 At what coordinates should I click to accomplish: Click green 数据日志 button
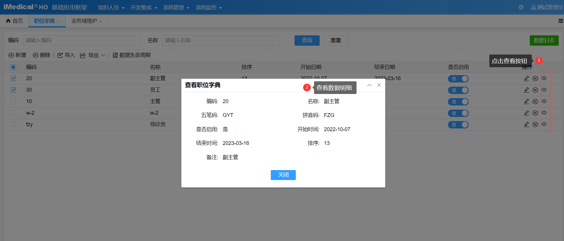[x=544, y=40]
